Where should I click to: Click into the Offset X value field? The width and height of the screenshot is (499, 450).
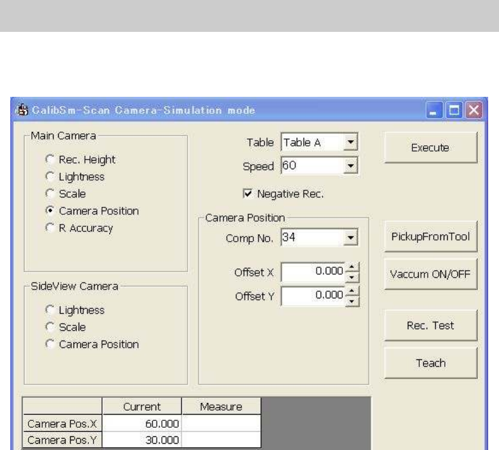pyautogui.click(x=313, y=272)
